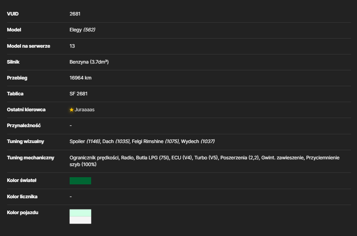Click the Spoiler (1146) tuning entry

click(x=85, y=141)
